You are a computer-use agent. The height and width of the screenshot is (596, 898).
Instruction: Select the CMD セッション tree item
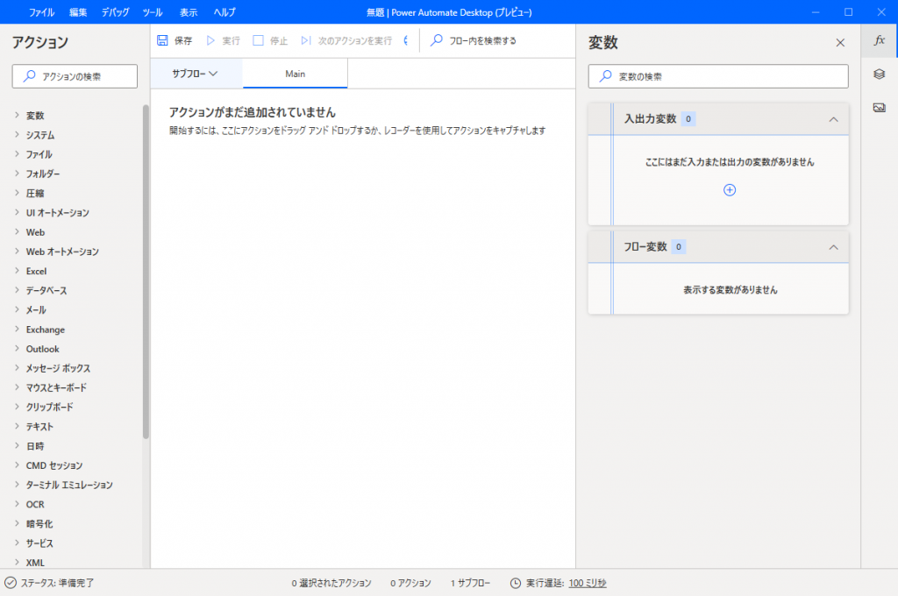coord(54,465)
